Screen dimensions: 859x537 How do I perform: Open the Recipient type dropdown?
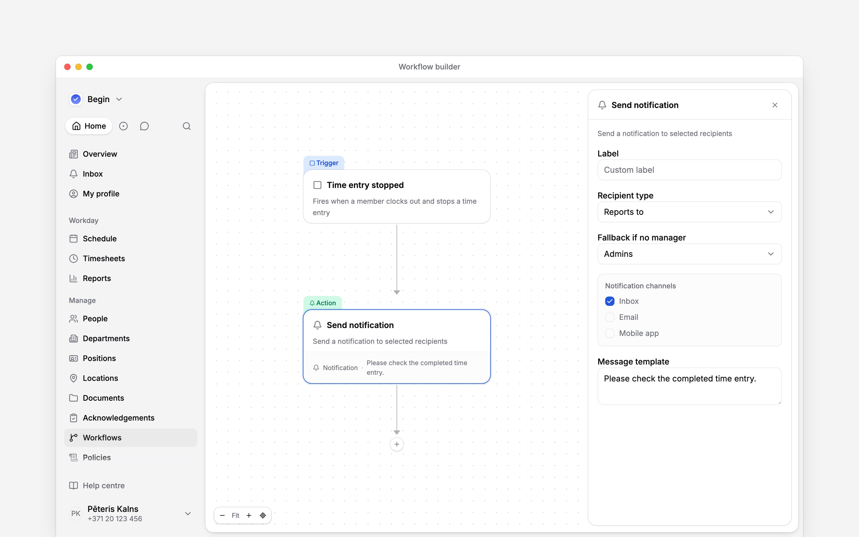[689, 212]
